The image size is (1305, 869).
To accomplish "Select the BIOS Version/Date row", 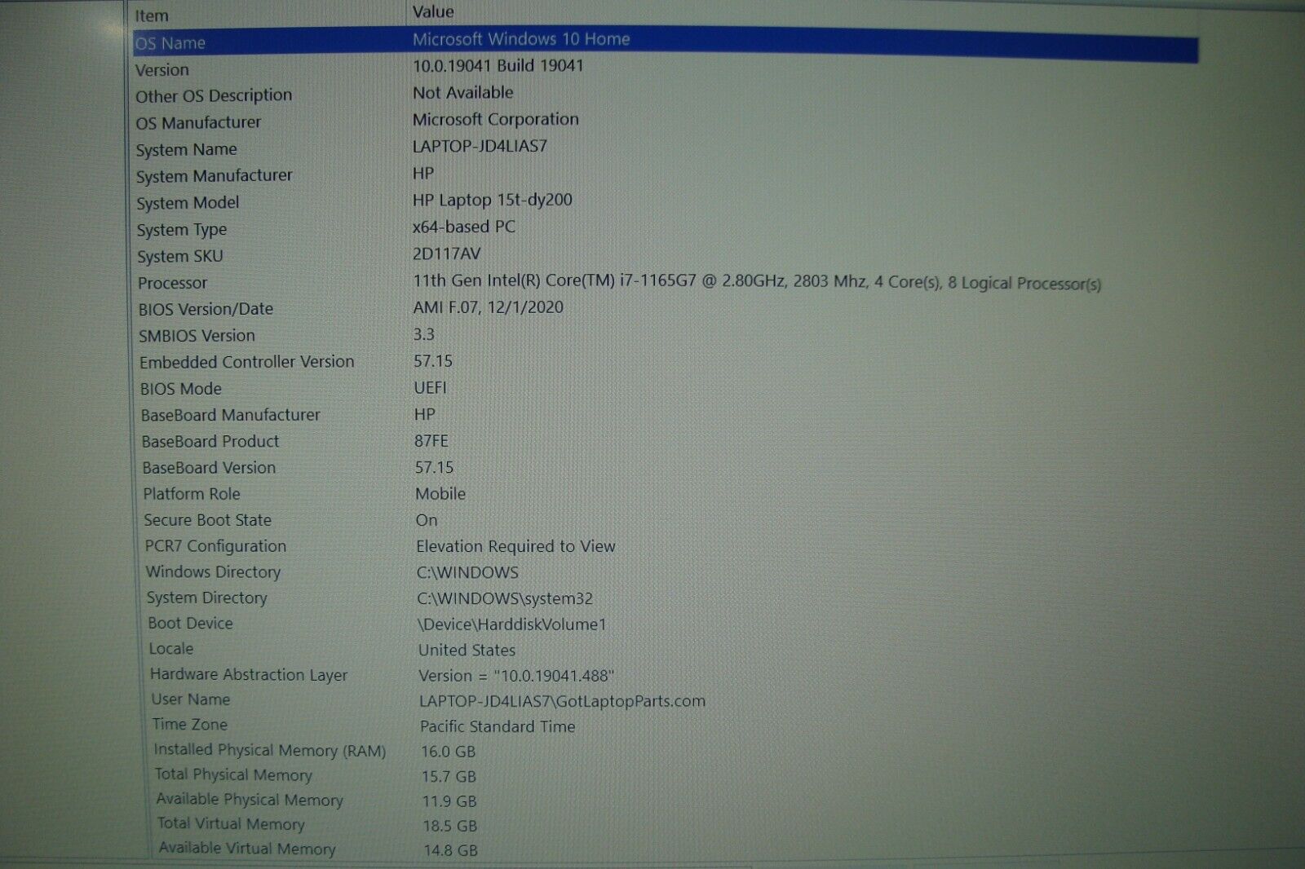I will click(x=206, y=309).
